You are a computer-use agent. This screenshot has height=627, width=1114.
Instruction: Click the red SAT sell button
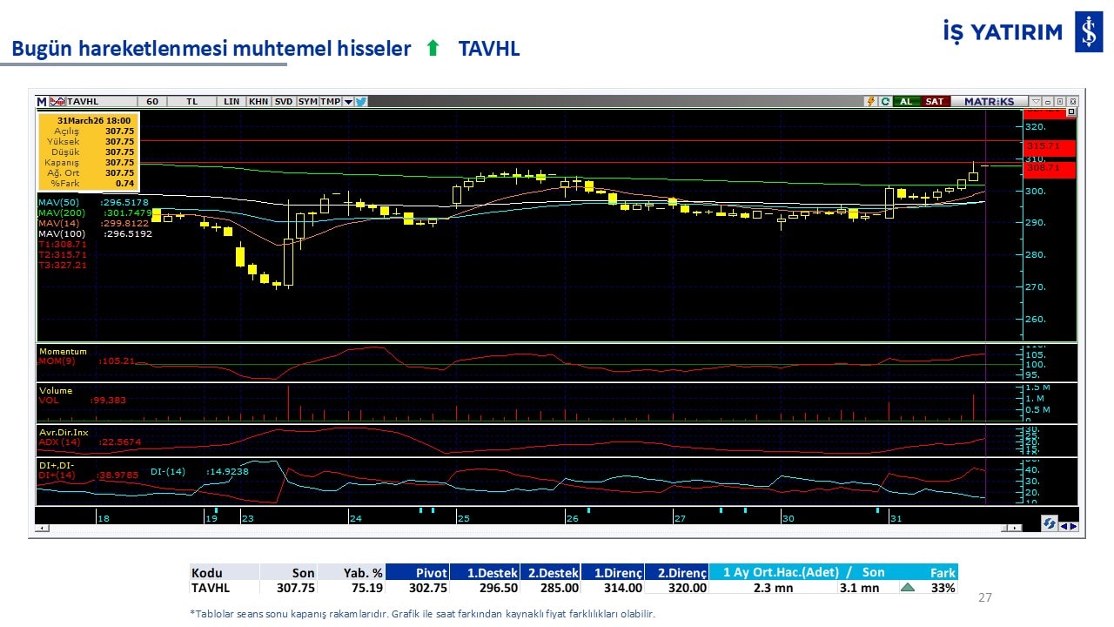coord(934,102)
